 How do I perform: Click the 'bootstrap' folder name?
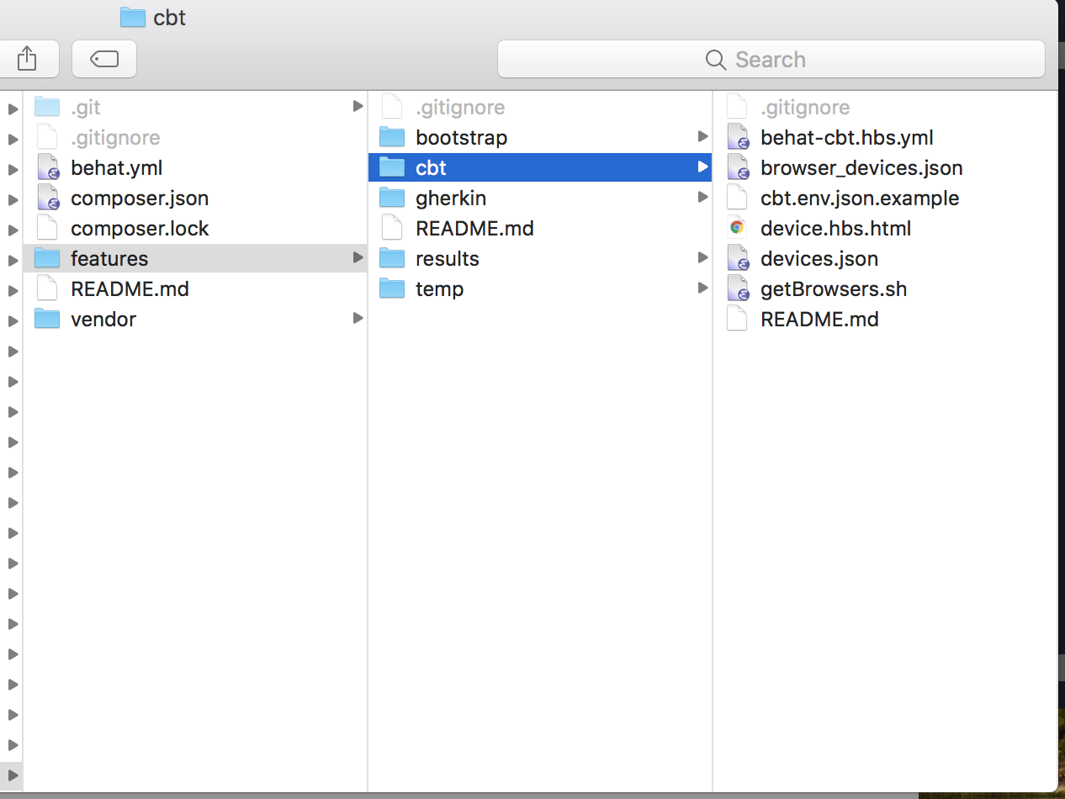(462, 138)
